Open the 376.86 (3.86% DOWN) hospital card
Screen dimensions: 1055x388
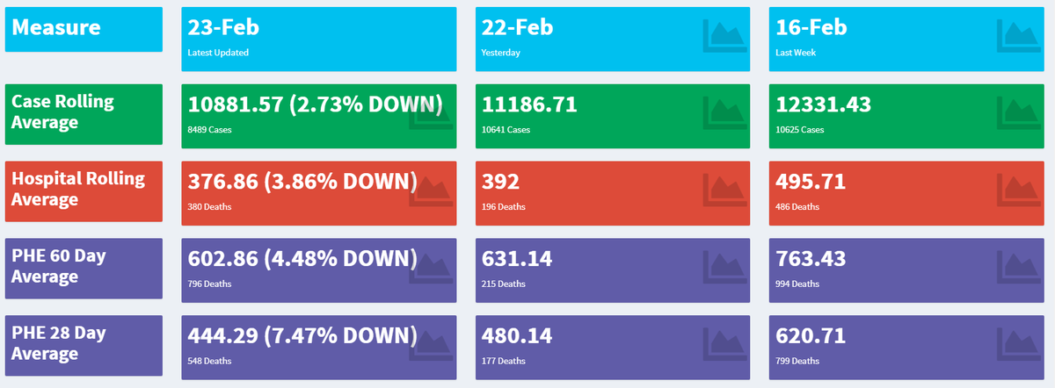[318, 193]
